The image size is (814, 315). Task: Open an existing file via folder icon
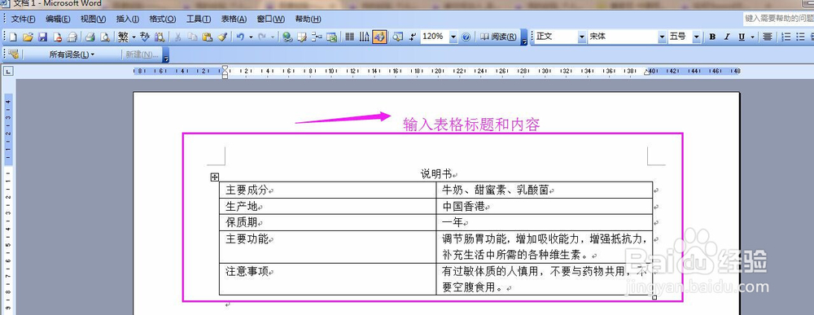pos(28,37)
